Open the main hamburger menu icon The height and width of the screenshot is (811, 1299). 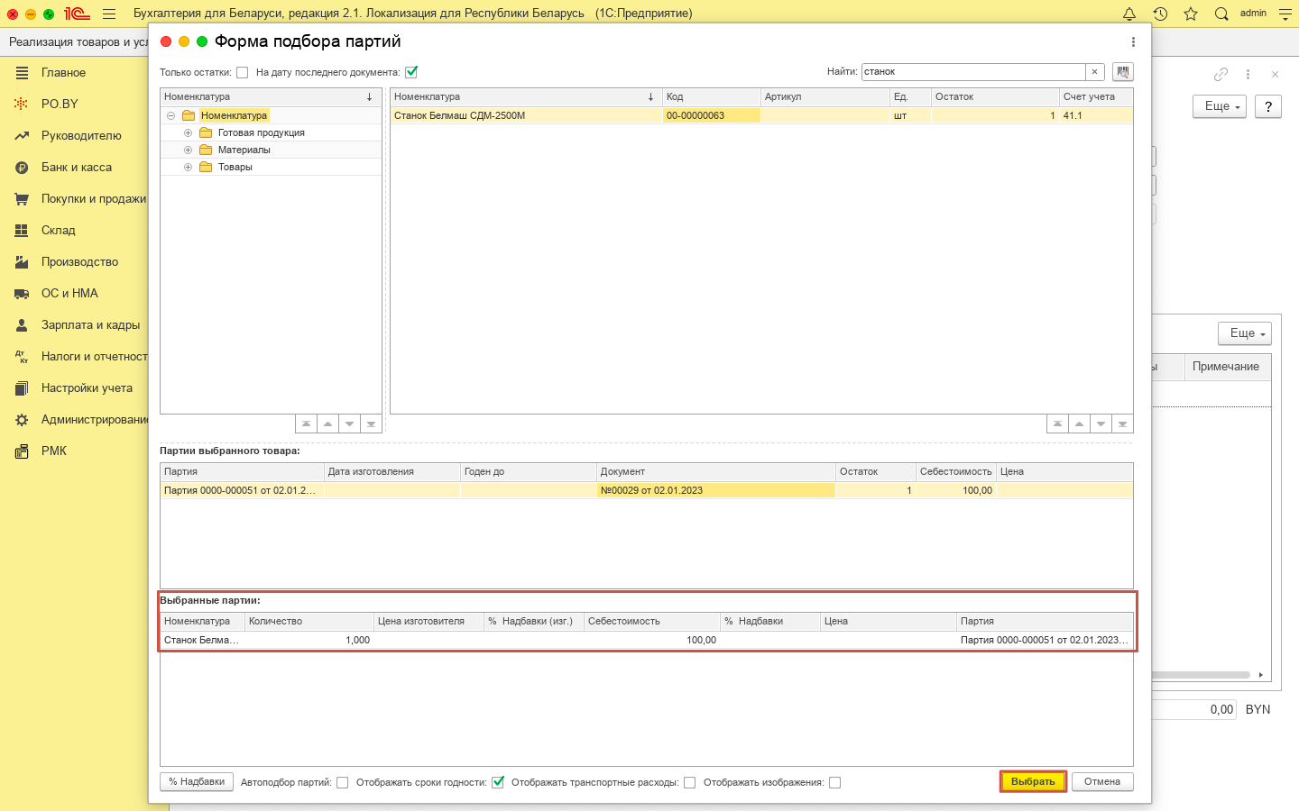coord(109,14)
